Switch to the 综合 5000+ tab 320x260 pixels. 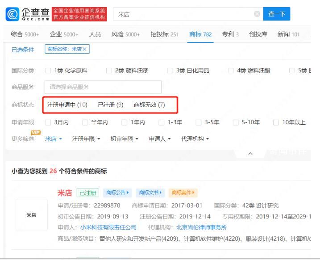25,34
